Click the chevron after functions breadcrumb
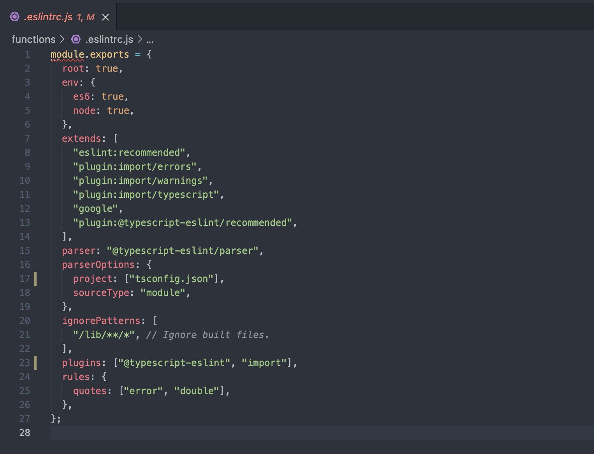Image resolution: width=594 pixels, height=454 pixels. click(x=62, y=39)
